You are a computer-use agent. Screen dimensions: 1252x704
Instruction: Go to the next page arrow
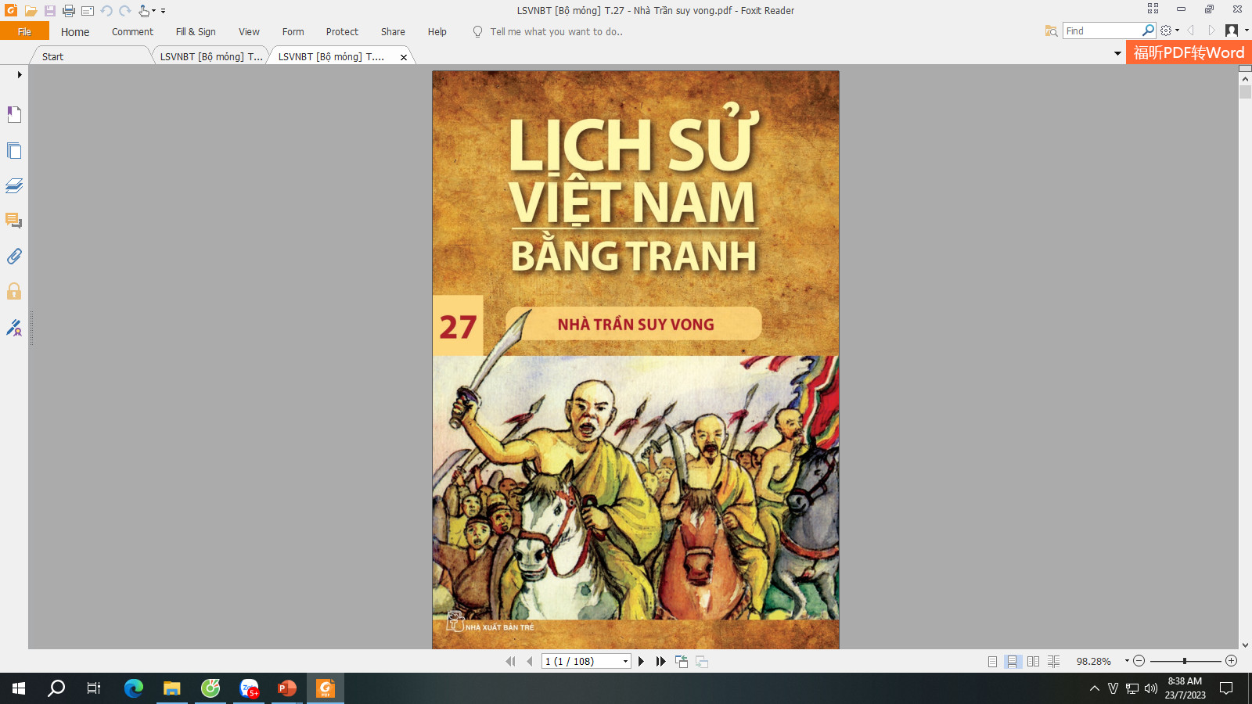point(641,662)
